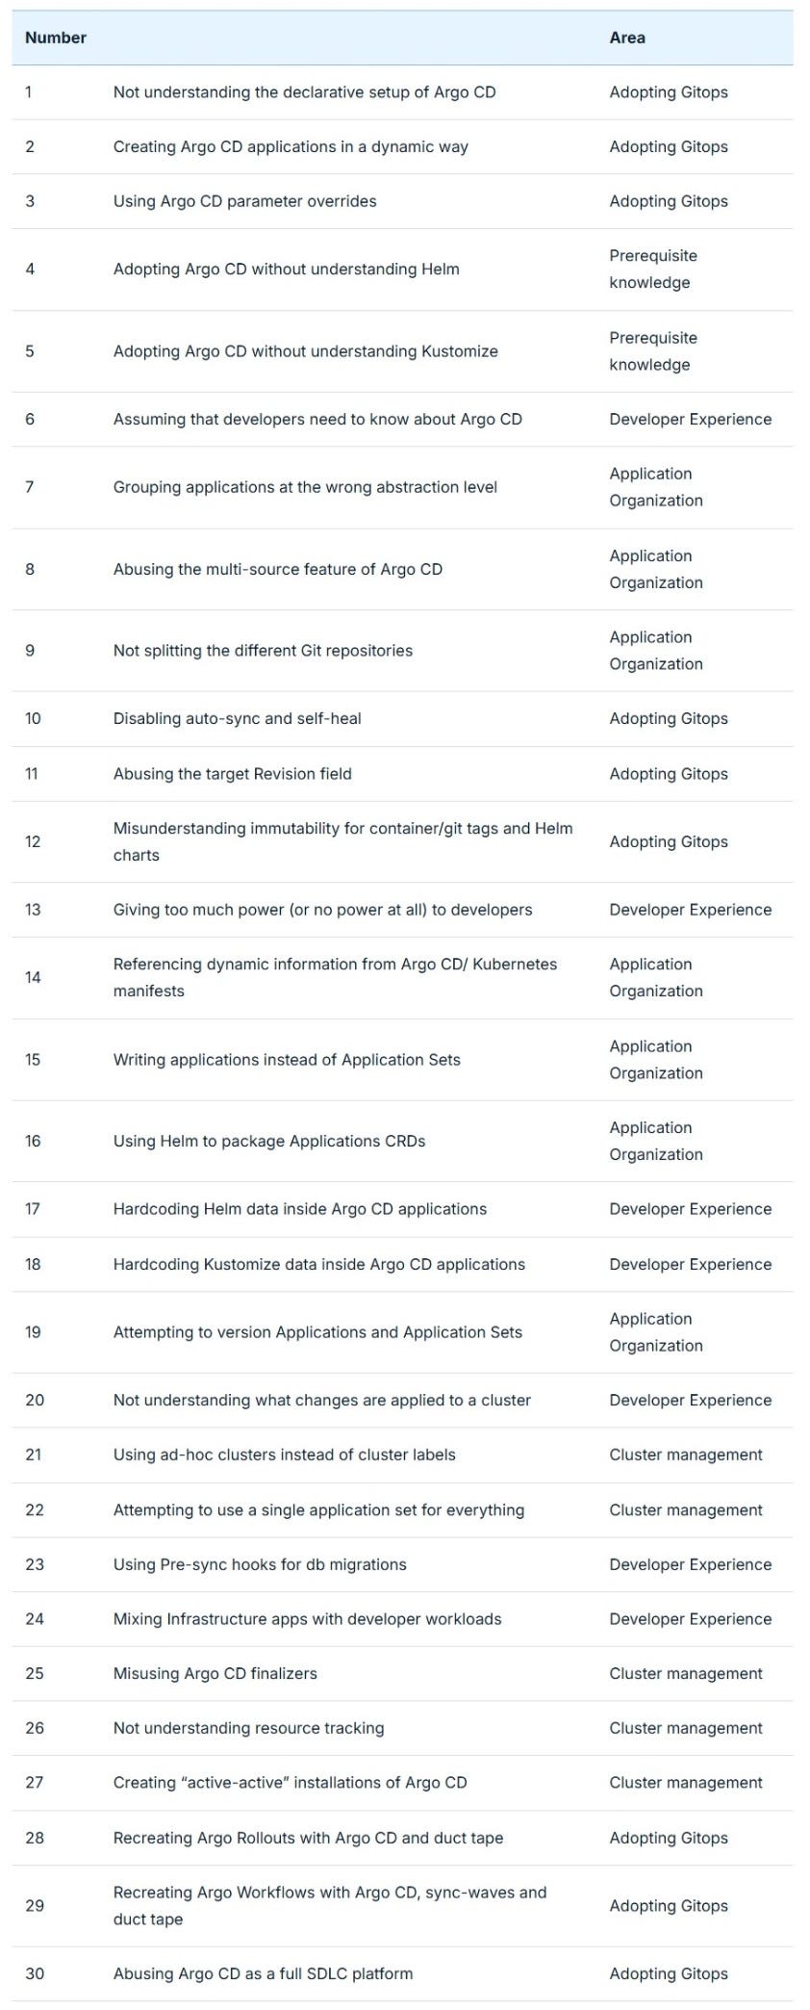Image resolution: width=810 pixels, height=2010 pixels.
Task: Click 'Not splitting the different Git repositories'
Action: click(263, 651)
